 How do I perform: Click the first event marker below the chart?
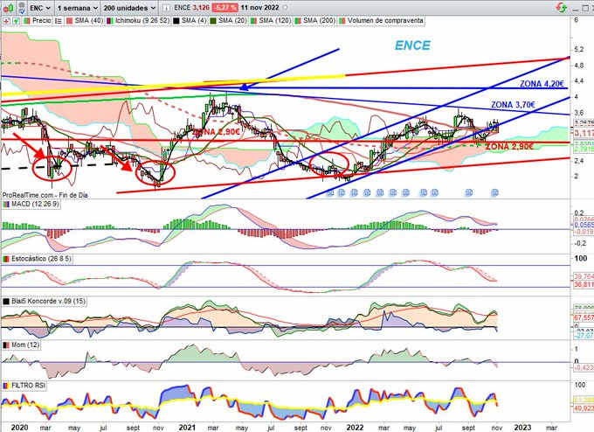[x=330, y=192]
